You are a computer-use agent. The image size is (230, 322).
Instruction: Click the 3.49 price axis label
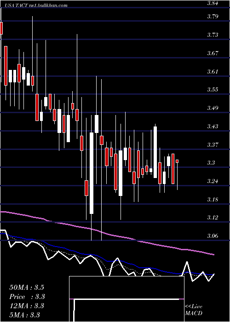213,108
